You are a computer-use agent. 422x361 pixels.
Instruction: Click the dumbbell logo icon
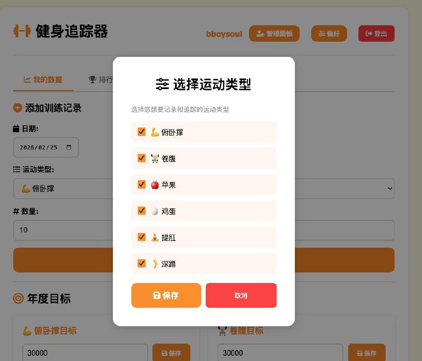[22, 31]
